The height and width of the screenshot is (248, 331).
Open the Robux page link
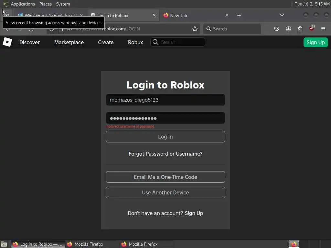(135, 42)
